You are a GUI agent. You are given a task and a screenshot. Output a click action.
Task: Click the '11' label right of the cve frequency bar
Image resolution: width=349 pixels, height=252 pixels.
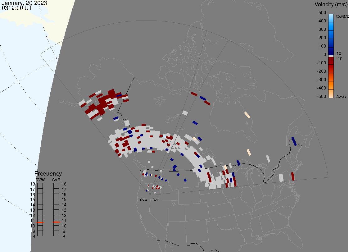click(64, 221)
